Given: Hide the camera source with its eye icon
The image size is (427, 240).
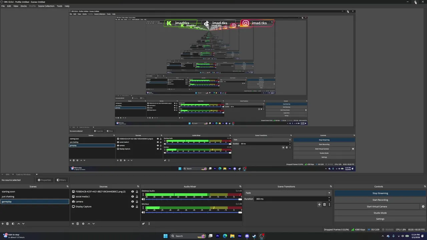Looking at the screenshot, I should (132, 202).
